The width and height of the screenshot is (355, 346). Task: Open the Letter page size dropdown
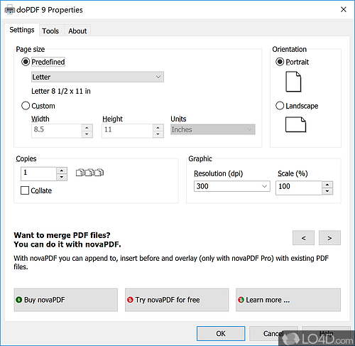point(97,77)
